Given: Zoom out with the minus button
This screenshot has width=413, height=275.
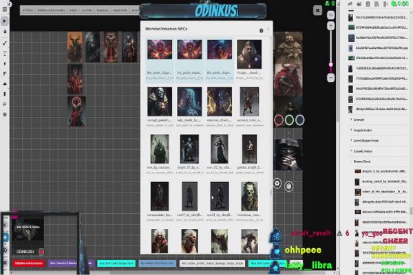Looking at the screenshot, I should tap(331, 78).
